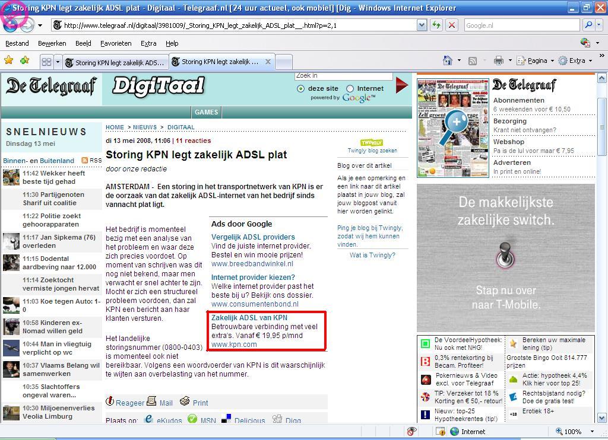
Task: Click the RSS icon beside Binnen- en Buitenland
Action: tap(84, 160)
